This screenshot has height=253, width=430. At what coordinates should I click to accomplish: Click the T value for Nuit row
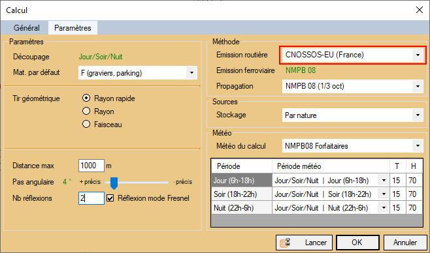click(397, 207)
